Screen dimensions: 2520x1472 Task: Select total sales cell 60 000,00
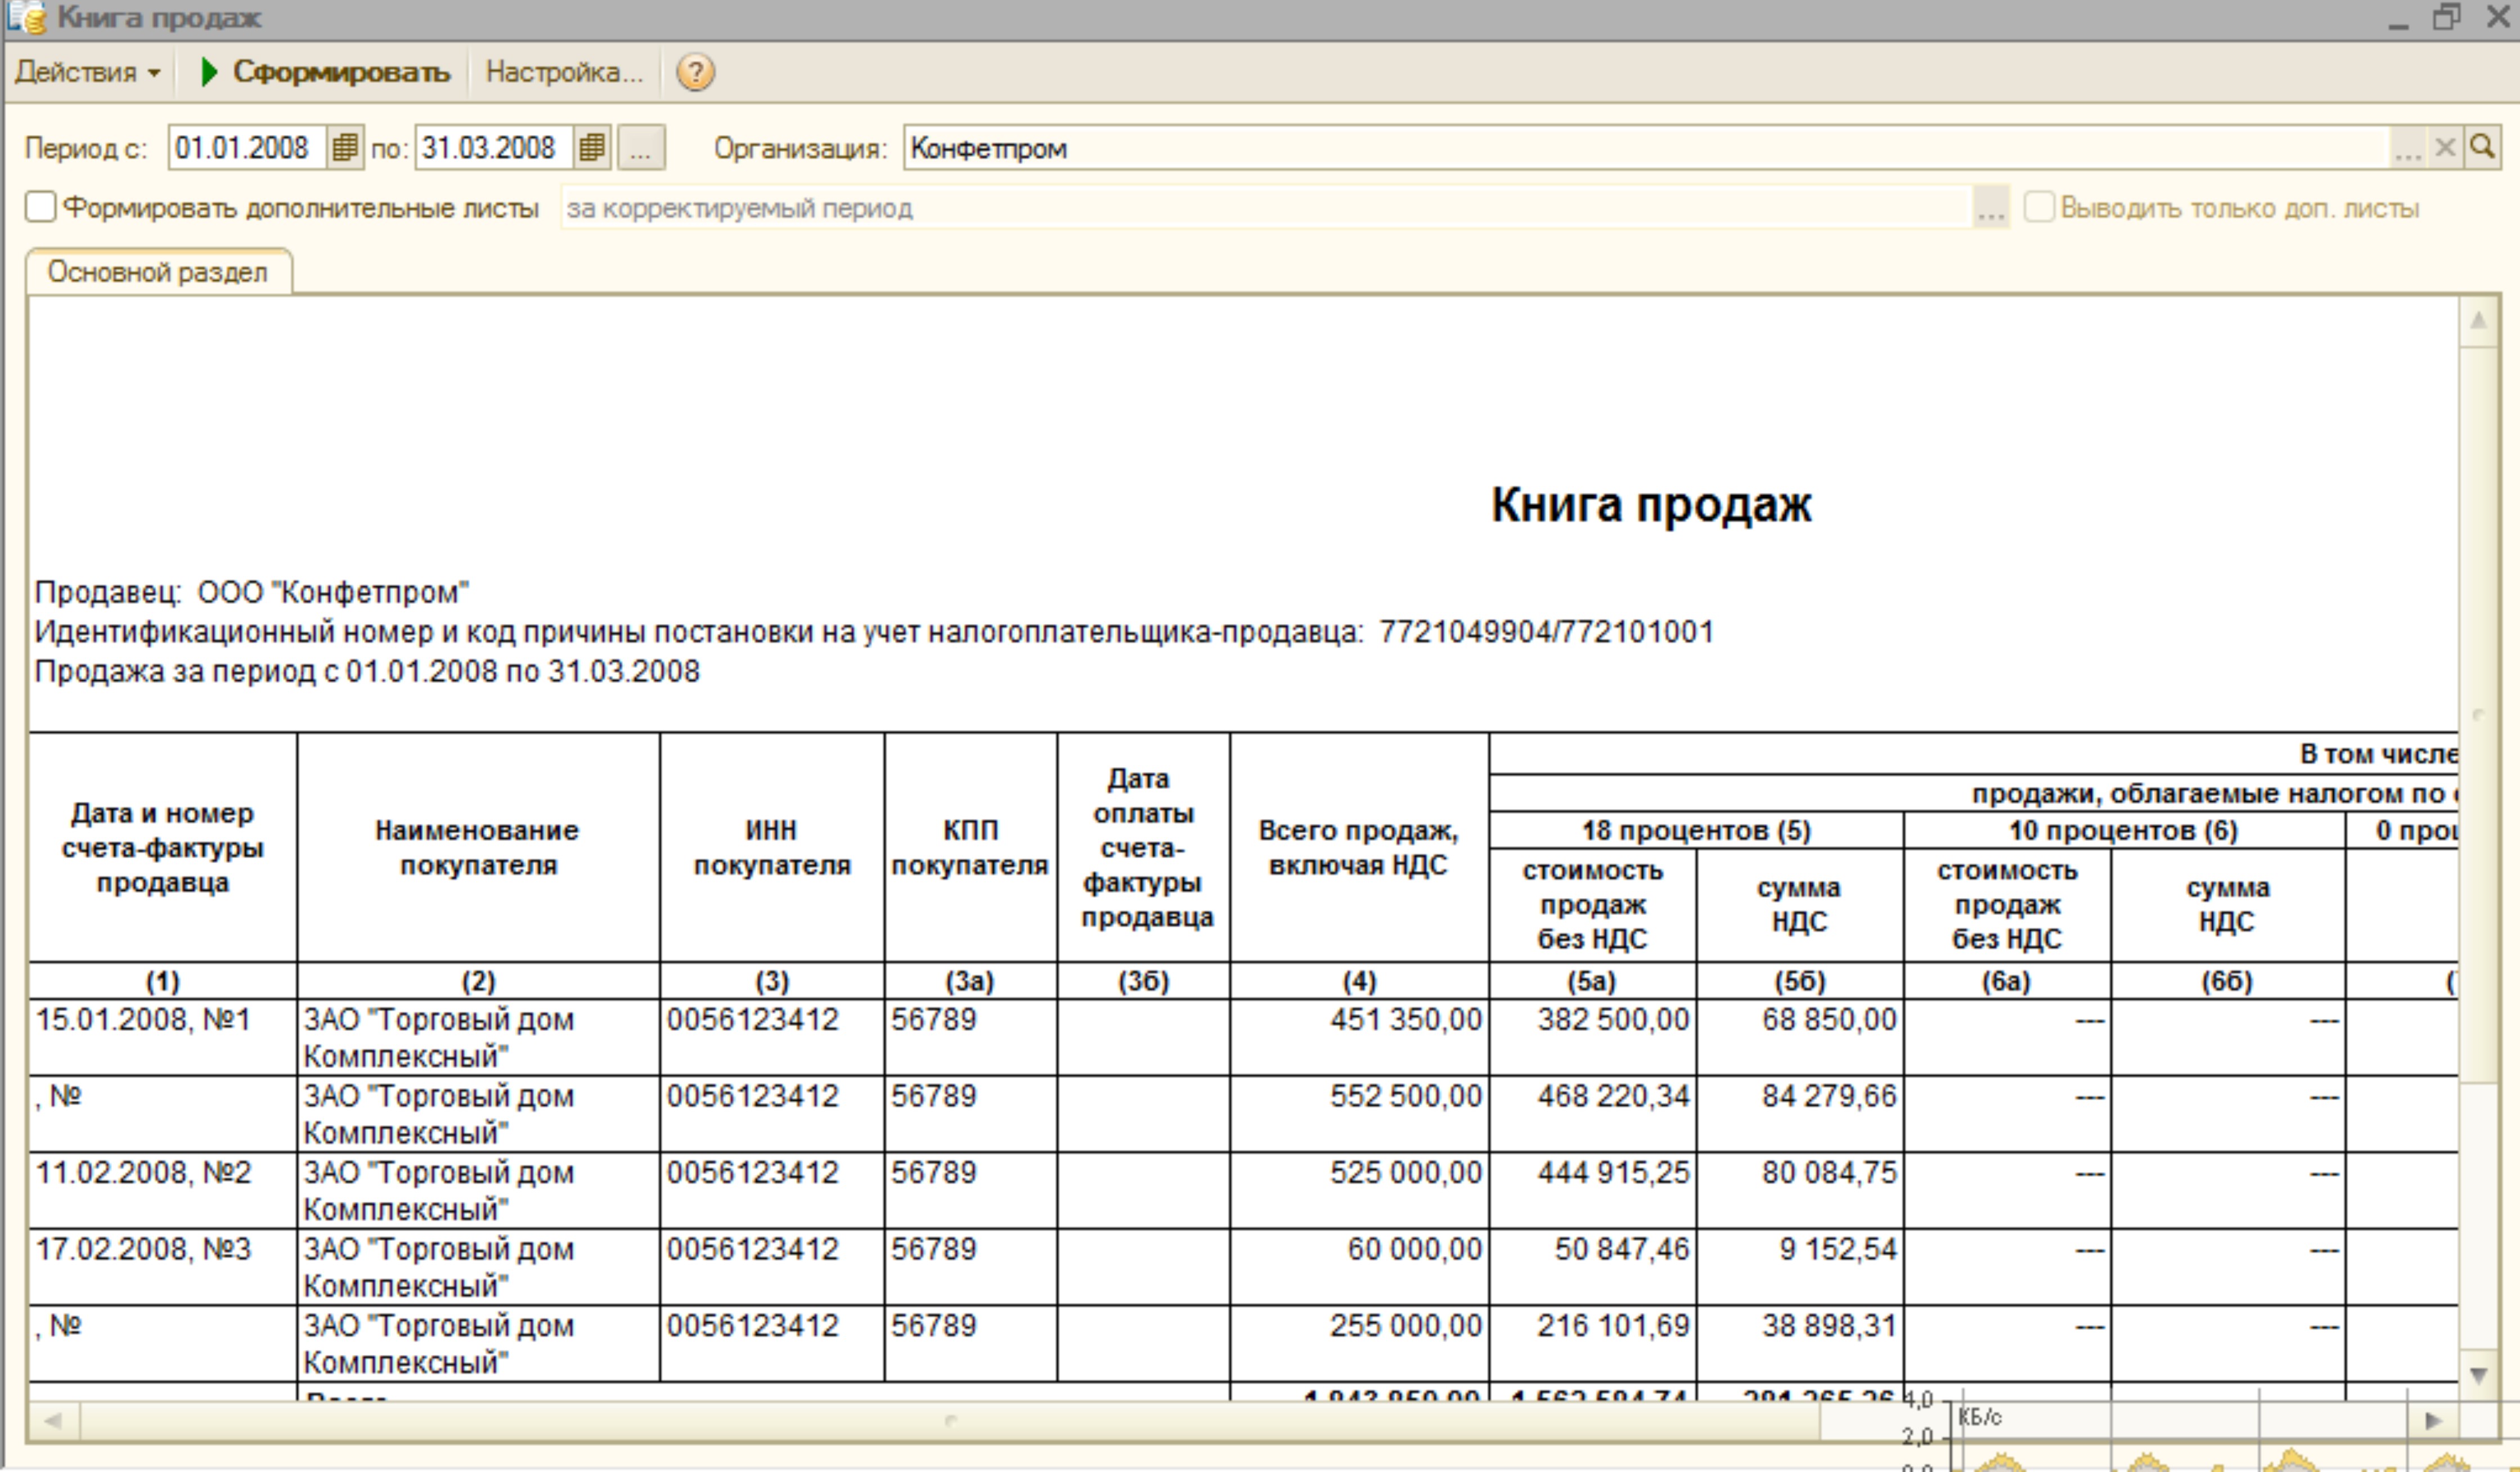[x=1359, y=1268]
